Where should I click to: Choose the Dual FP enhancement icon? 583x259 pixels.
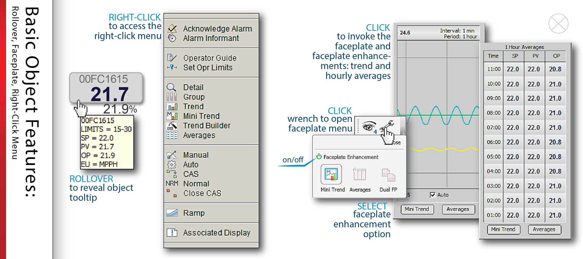click(388, 175)
